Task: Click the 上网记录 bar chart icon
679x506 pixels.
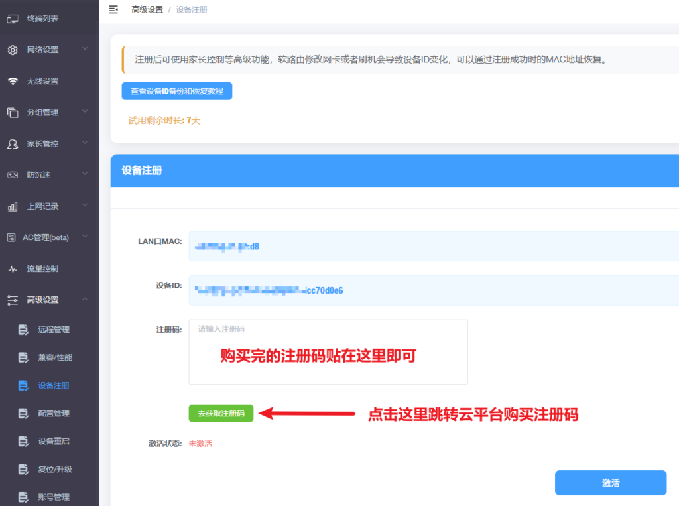Action: [x=13, y=206]
